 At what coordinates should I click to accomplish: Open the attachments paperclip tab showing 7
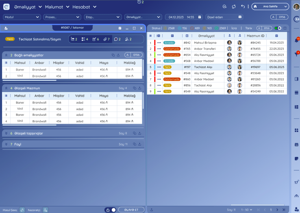(107, 39)
